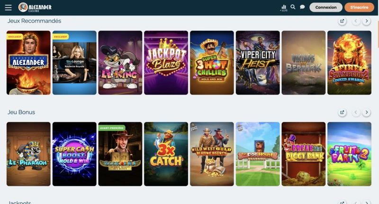
Task: Open the 3x Catch game tile
Action: click(x=166, y=154)
